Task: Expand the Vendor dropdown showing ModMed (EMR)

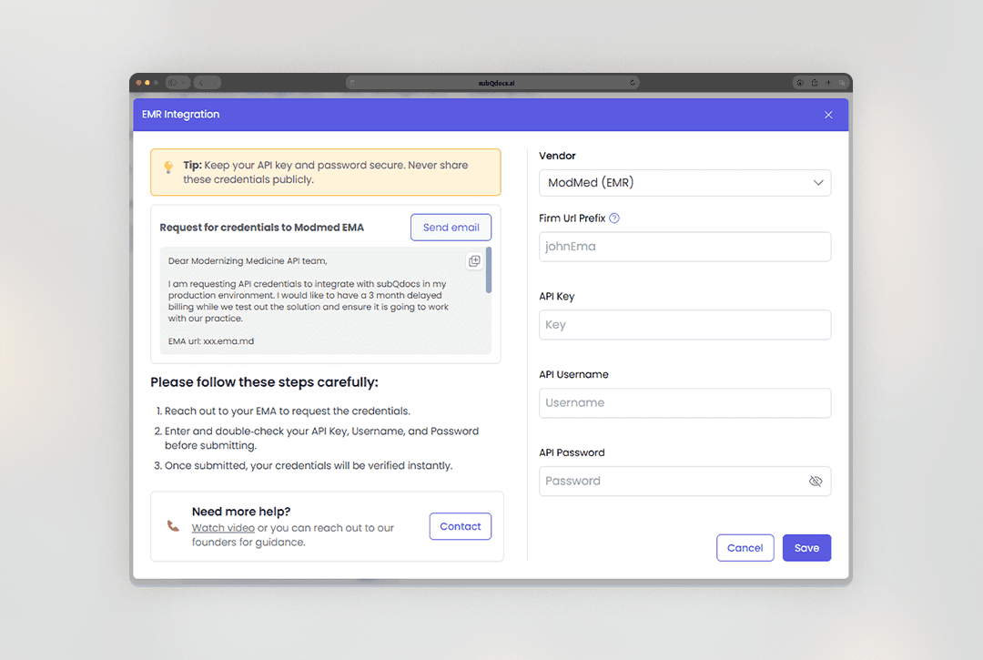Action: click(x=684, y=183)
